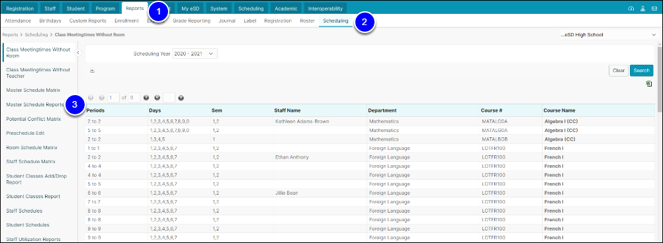The width and height of the screenshot is (663, 243).
Task: Open Student Classes Report in sidebar
Action: point(33,196)
